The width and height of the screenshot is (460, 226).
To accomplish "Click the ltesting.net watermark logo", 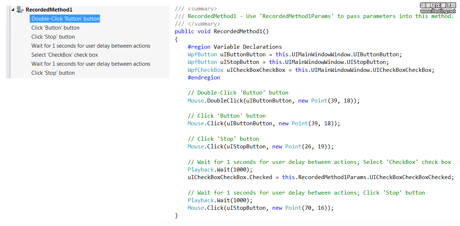I will tap(438, 5).
